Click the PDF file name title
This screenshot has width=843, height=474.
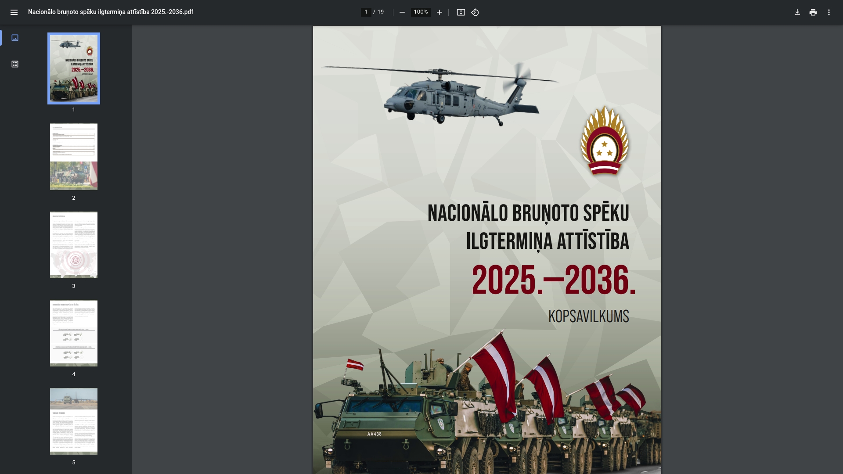(111, 12)
